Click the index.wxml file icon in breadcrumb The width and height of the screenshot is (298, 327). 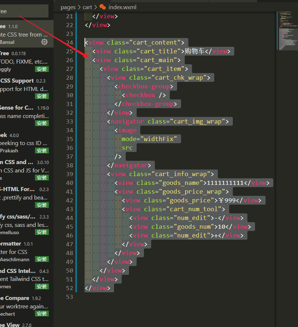click(102, 7)
